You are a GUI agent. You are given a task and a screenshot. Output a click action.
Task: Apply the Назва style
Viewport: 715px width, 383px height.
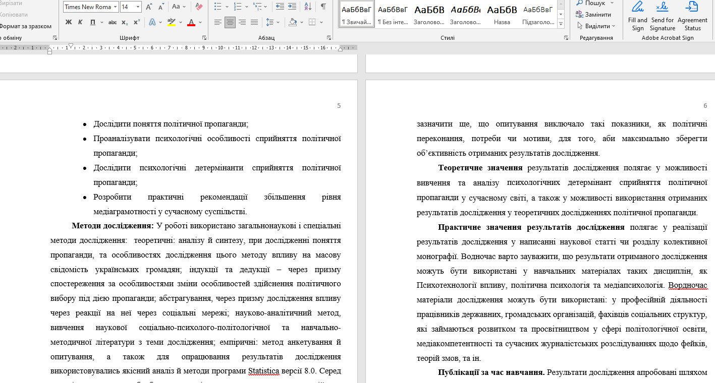[x=502, y=15]
